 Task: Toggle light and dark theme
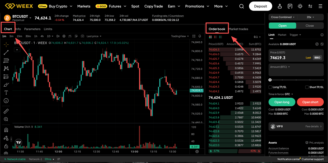(x=300, y=6)
